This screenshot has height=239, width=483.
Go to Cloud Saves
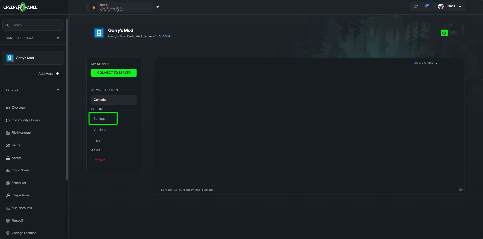pos(20,170)
